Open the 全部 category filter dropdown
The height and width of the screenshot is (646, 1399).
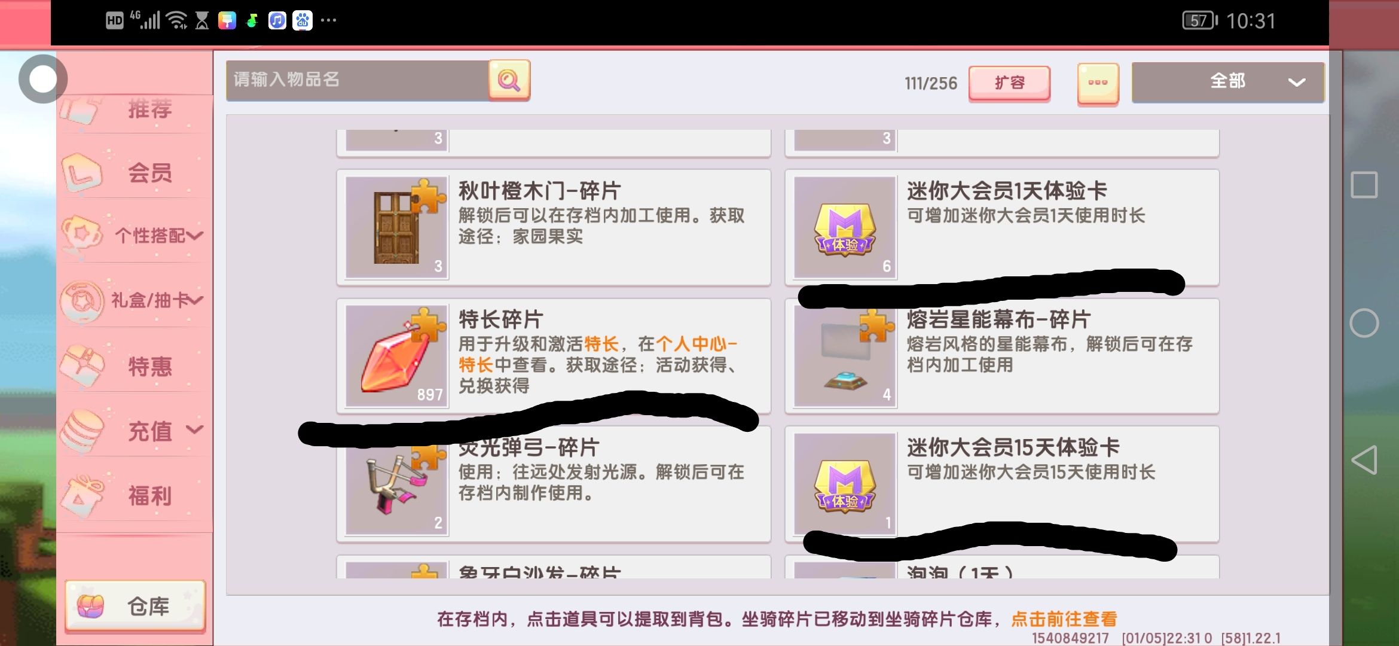(1228, 82)
